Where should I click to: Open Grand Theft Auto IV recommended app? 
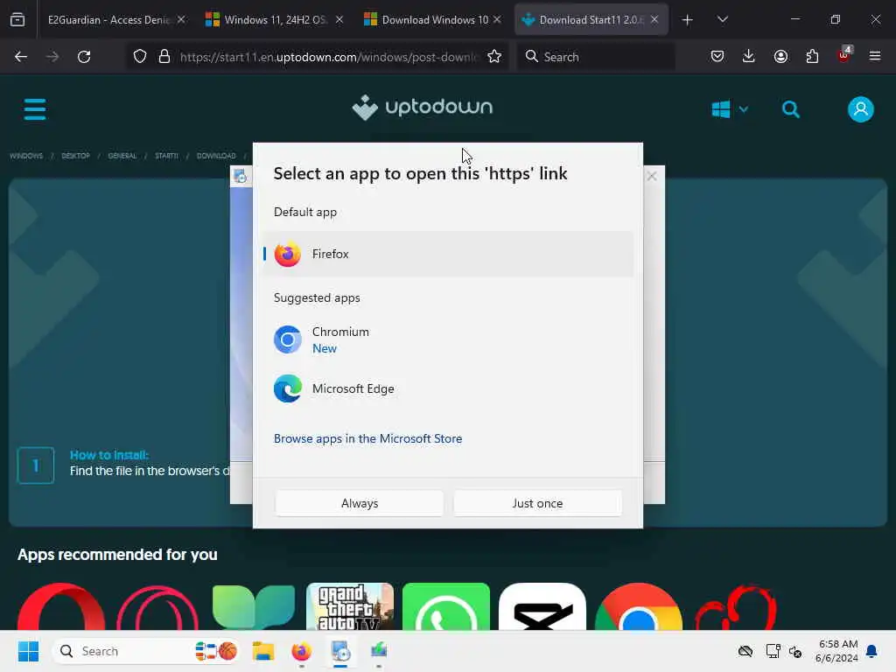(x=350, y=606)
